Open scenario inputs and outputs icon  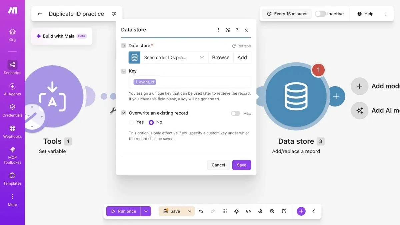pos(248,211)
